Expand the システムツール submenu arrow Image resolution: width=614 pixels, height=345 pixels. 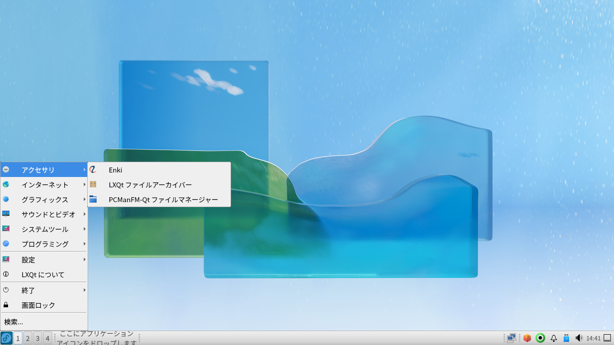pyautogui.click(x=85, y=229)
